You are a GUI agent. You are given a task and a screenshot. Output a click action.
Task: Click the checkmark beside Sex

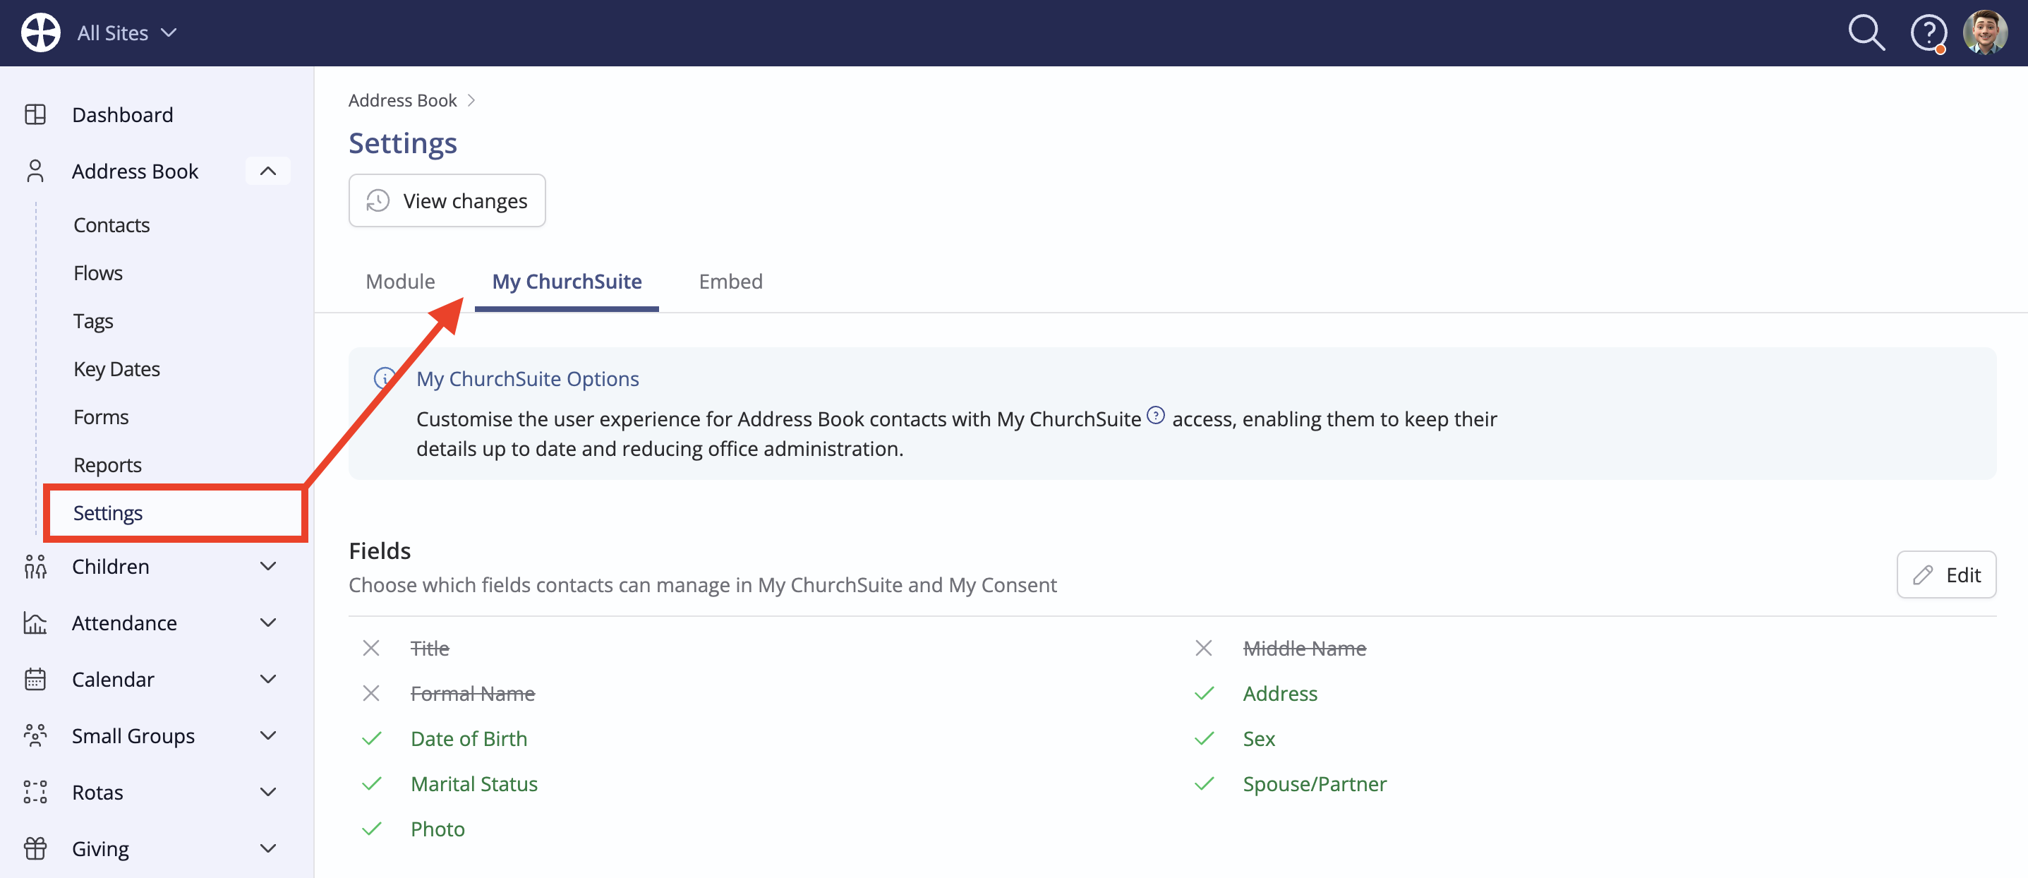[1204, 739]
